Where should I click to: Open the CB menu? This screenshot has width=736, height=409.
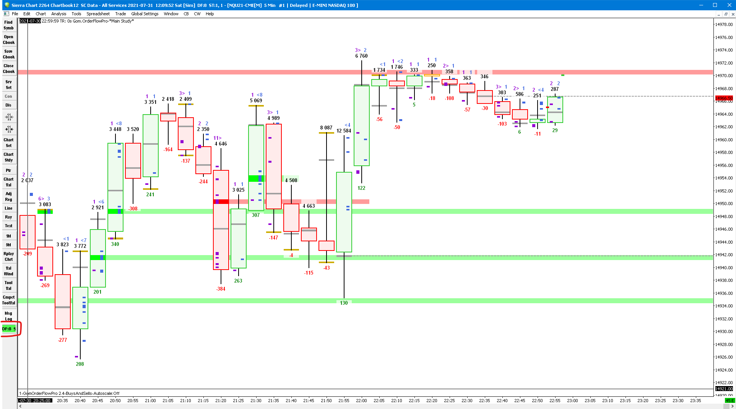[186, 14]
